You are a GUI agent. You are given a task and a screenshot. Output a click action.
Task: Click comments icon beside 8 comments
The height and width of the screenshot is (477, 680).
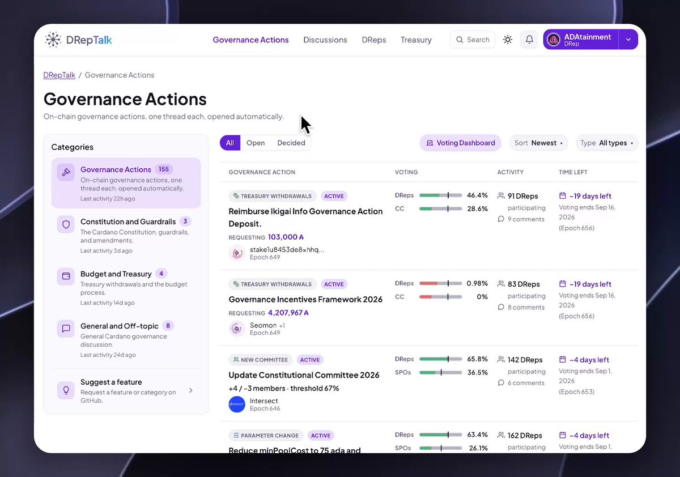tap(501, 307)
